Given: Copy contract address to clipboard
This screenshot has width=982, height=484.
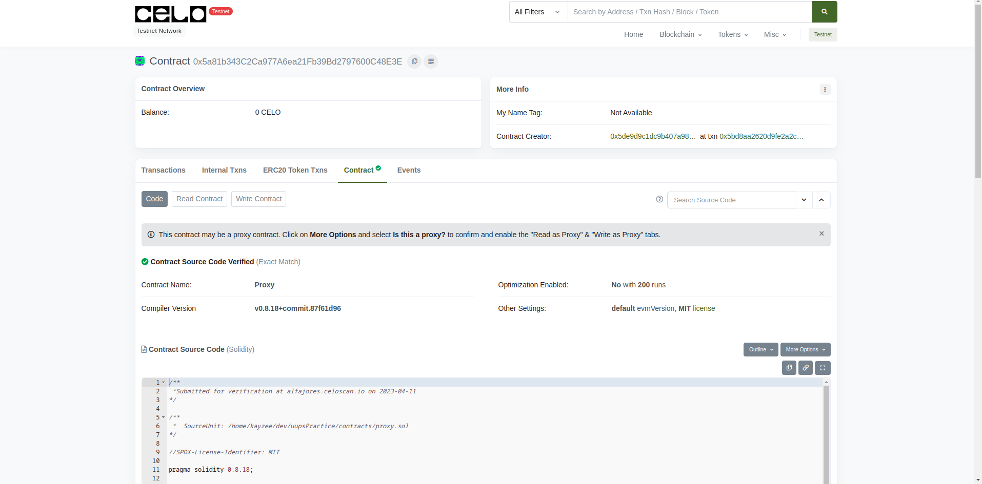Looking at the screenshot, I should pos(414,61).
